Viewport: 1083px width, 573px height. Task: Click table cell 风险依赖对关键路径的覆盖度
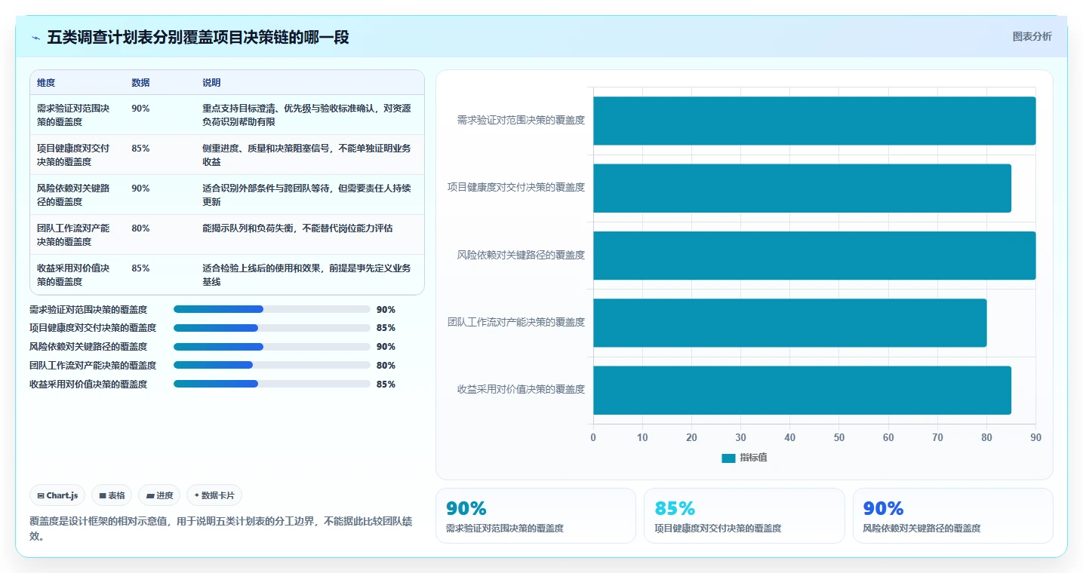(x=77, y=195)
